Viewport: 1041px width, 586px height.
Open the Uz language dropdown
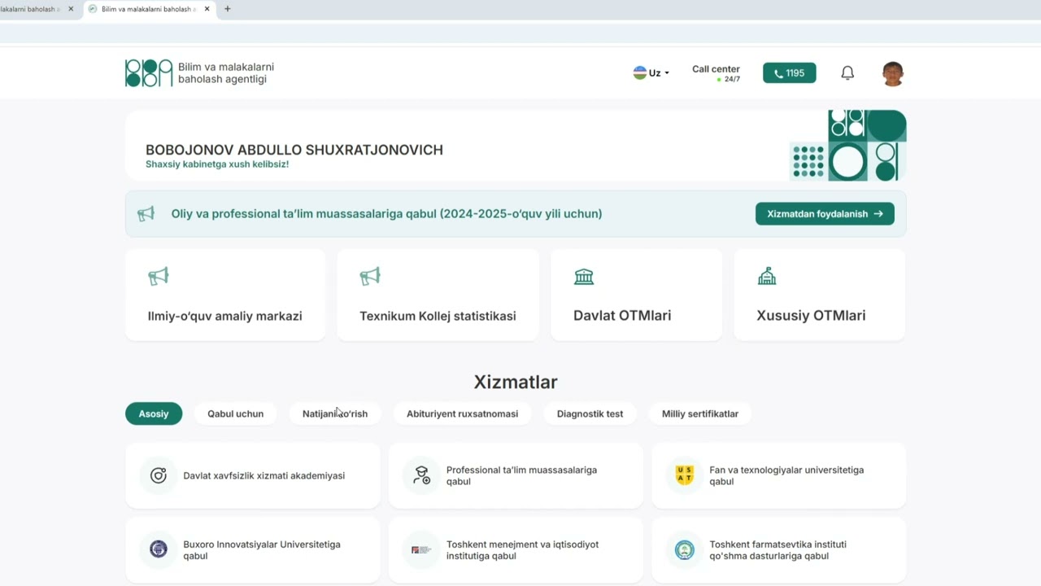tap(651, 73)
